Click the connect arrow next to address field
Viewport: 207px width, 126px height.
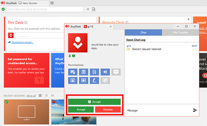pyautogui.click(x=88, y=9)
